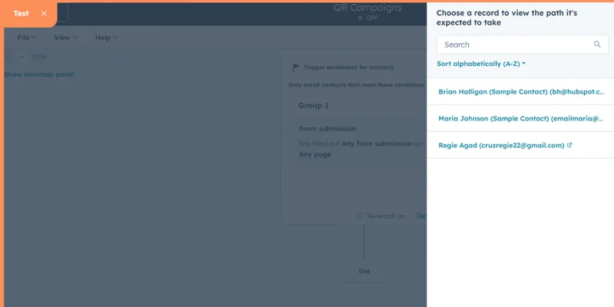This screenshot has height=307, width=614.
Task: Click the Re-enroll refresh icon
Action: (360, 216)
